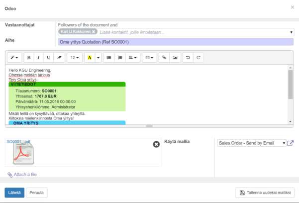Click the editor scrollbar down arrow
This screenshot has height=203, width=299.
click(x=291, y=121)
